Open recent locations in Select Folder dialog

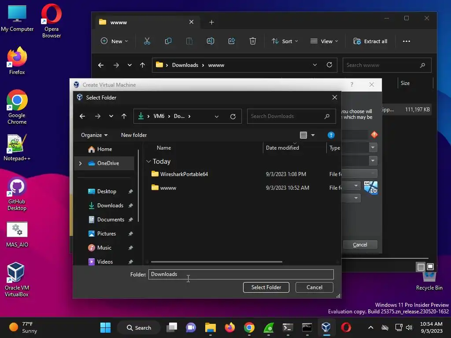point(111,116)
